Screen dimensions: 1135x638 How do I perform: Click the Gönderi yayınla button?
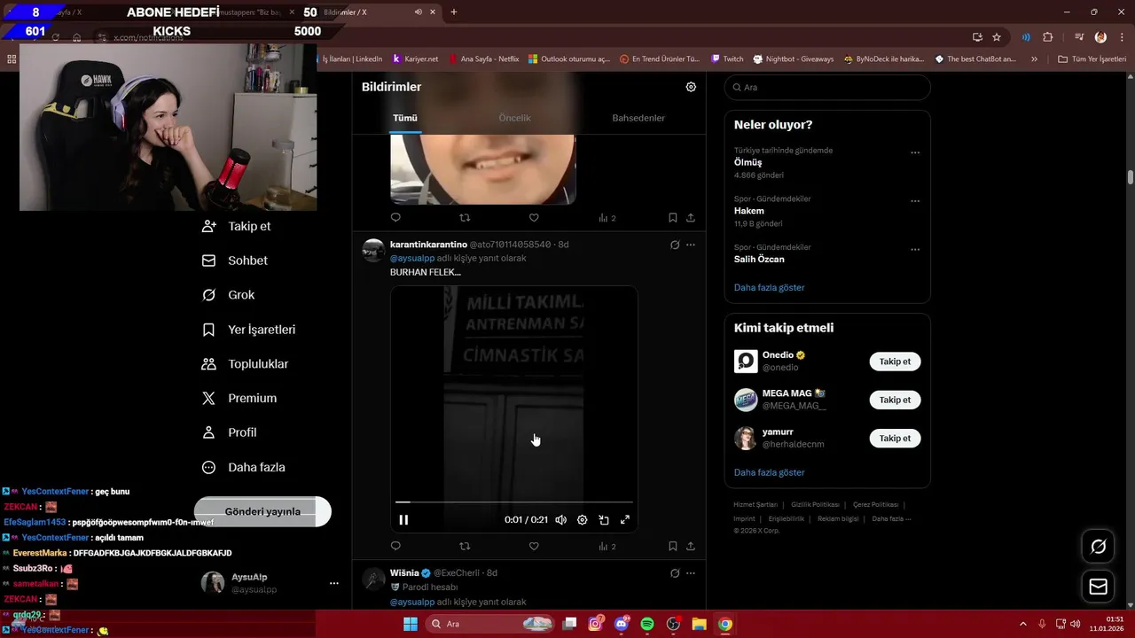pyautogui.click(x=262, y=511)
